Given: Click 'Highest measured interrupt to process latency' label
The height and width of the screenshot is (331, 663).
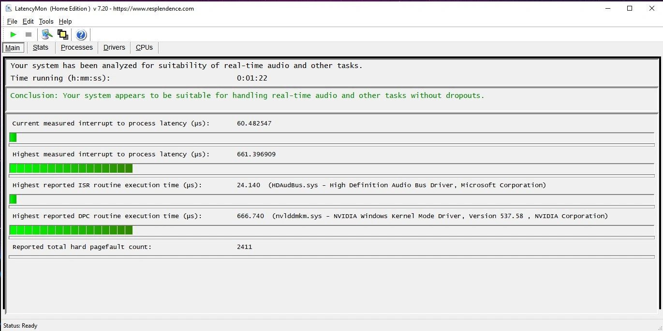Looking at the screenshot, I should pos(111,154).
